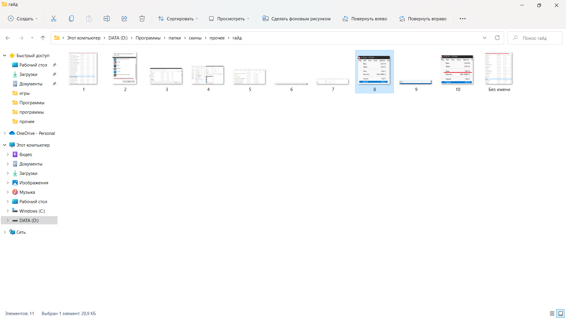Click Повернуть вправо button
Image resolution: width=566 pixels, height=318 pixels.
pyautogui.click(x=423, y=19)
